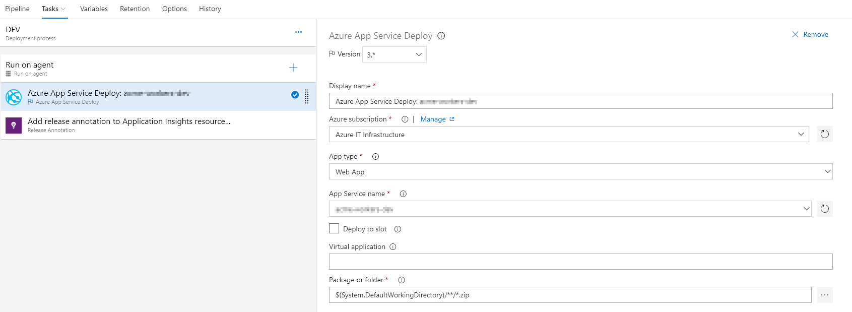The image size is (852, 312).
Task: Add a task to Run on agent
Action: [x=293, y=68]
